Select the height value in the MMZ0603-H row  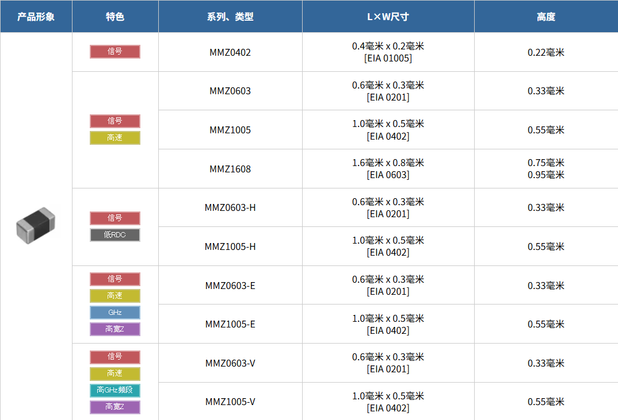point(546,207)
